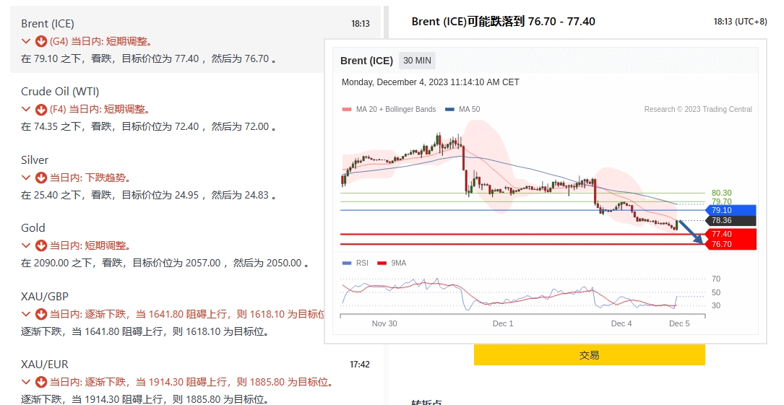Click the red down-arrow icon under Silver
The height and width of the screenshot is (405, 784).
point(41,178)
